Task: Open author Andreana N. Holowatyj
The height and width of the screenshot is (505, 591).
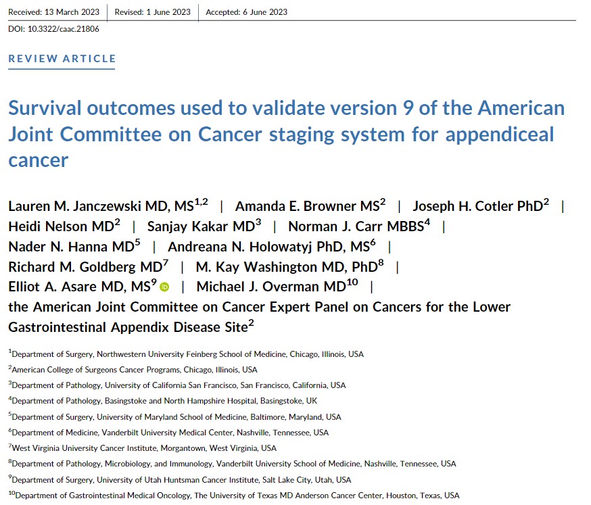Action: click(272, 247)
